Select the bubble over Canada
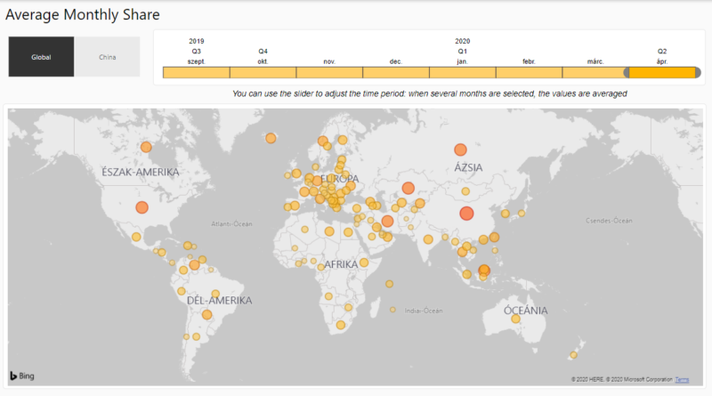The width and height of the screenshot is (712, 396). tap(146, 148)
